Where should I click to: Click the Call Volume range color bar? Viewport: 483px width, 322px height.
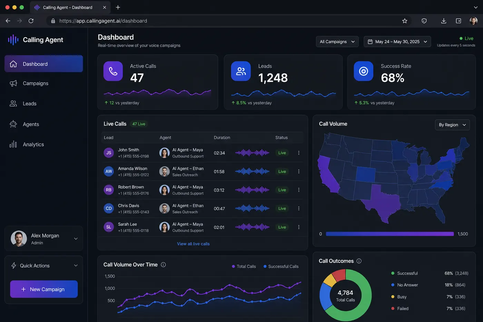(390, 234)
